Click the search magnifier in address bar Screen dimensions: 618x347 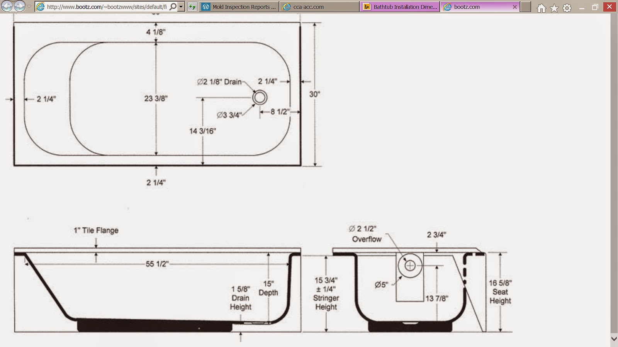pos(173,7)
